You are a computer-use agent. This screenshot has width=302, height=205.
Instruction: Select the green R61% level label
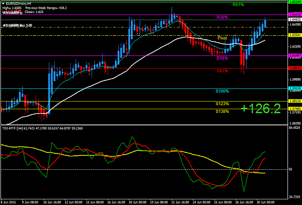(x=238, y=5)
